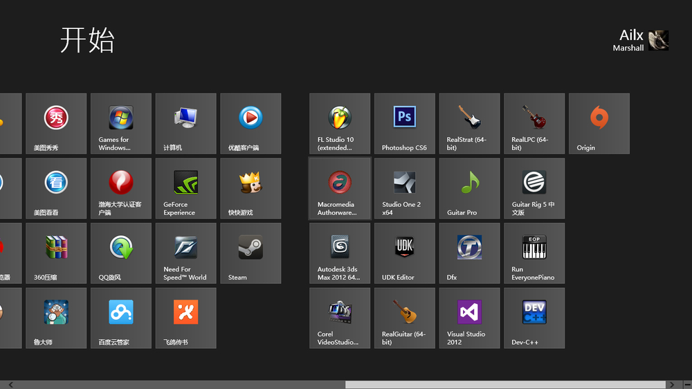Open the 360压缩 tile
This screenshot has height=389, width=692.
pos(56,253)
